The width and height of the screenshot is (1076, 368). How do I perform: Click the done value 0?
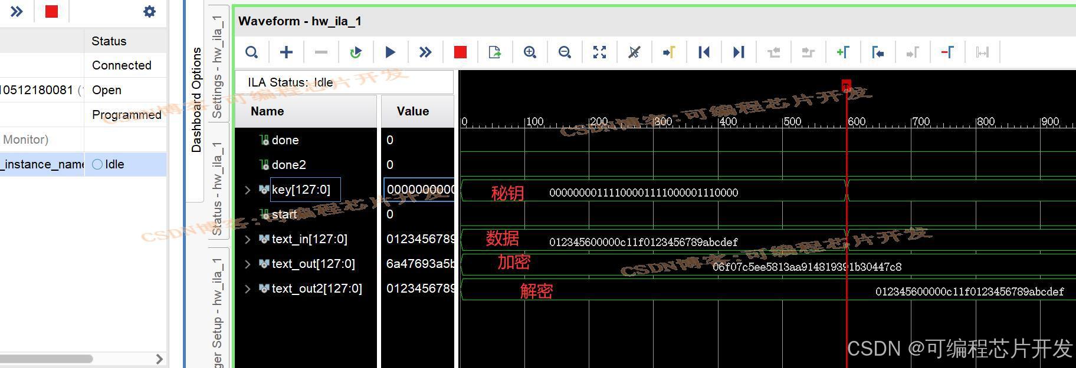click(x=390, y=140)
